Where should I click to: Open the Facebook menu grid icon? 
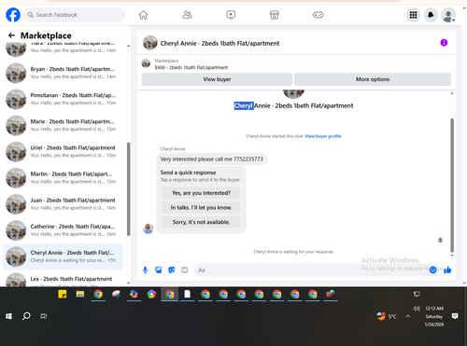413,15
